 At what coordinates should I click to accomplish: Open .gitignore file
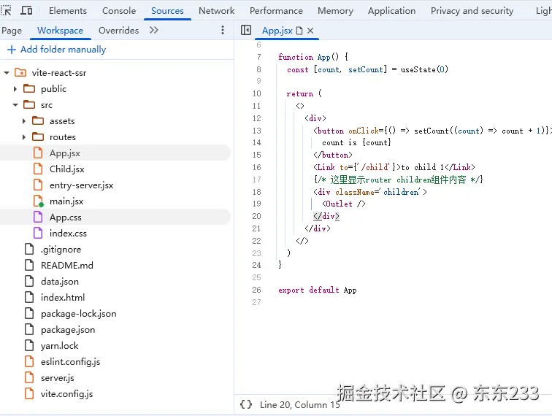tap(61, 250)
